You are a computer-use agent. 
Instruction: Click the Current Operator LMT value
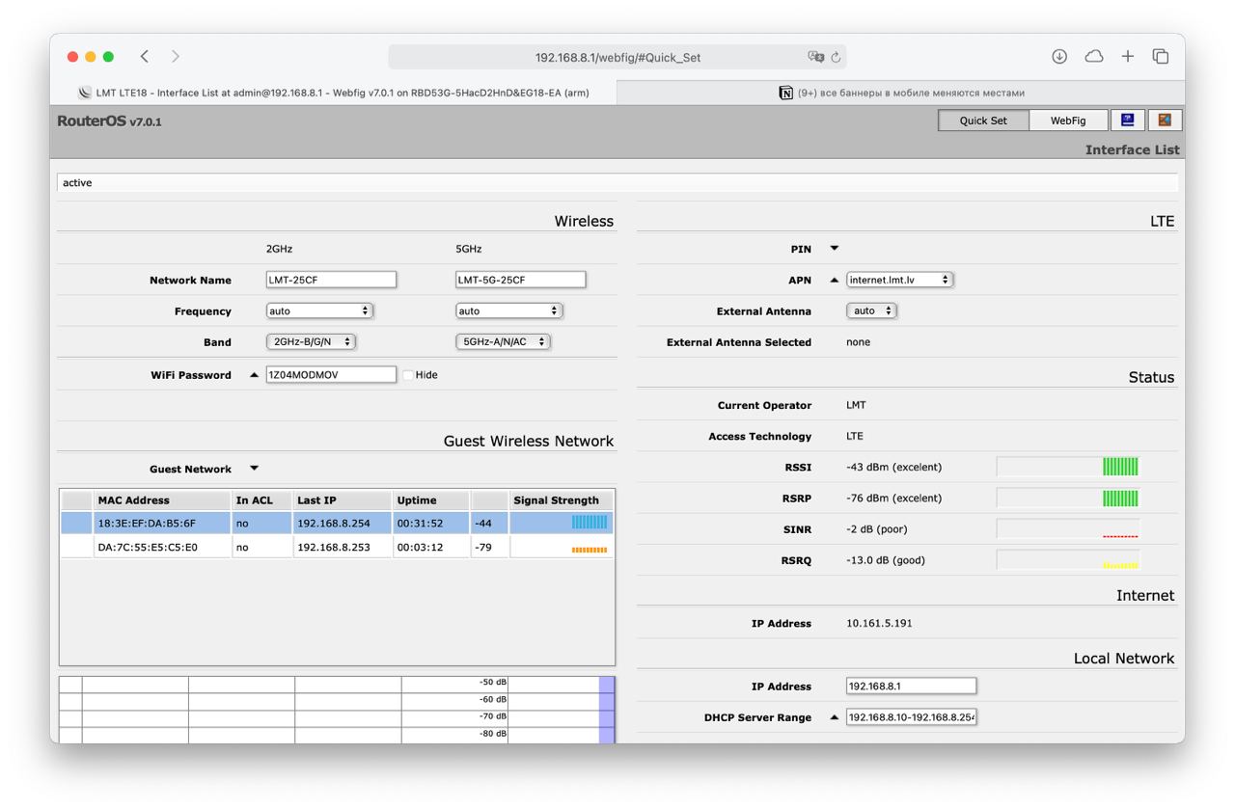click(856, 405)
